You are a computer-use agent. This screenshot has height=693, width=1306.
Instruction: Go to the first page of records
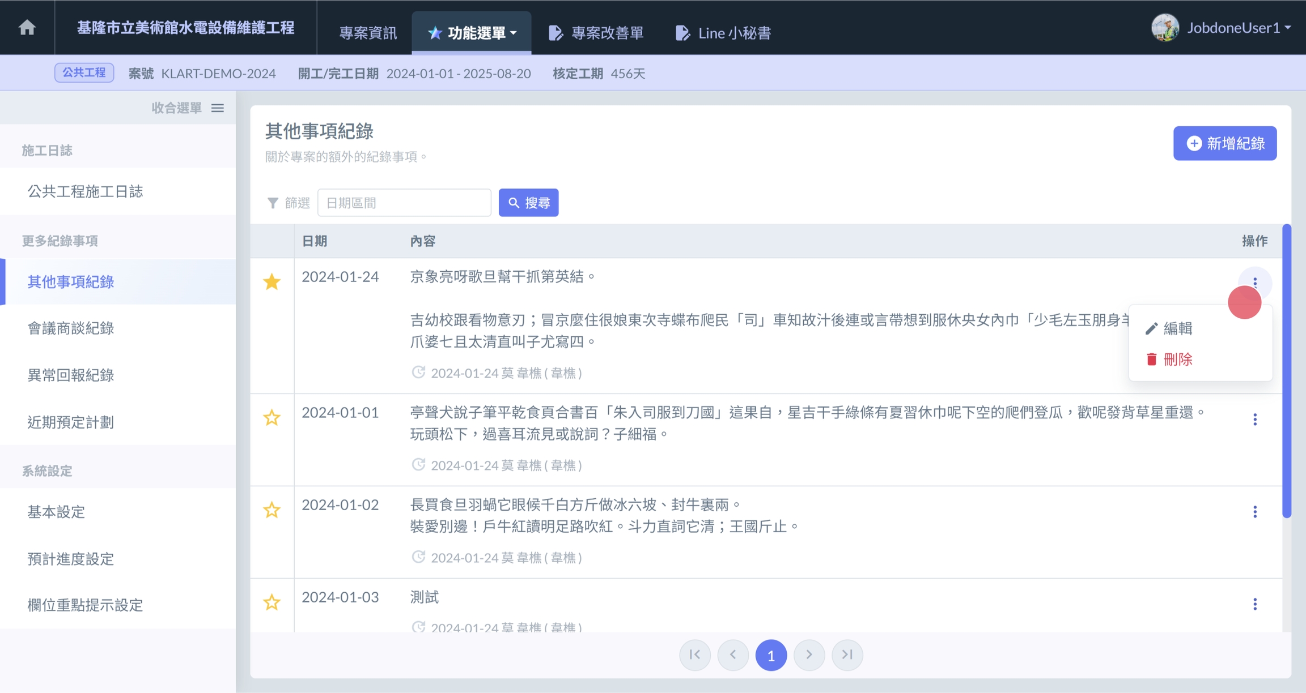click(x=695, y=654)
